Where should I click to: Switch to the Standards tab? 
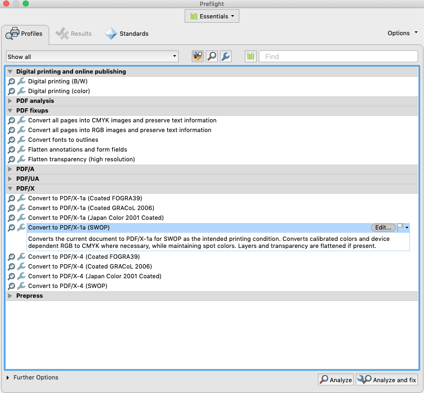point(127,34)
